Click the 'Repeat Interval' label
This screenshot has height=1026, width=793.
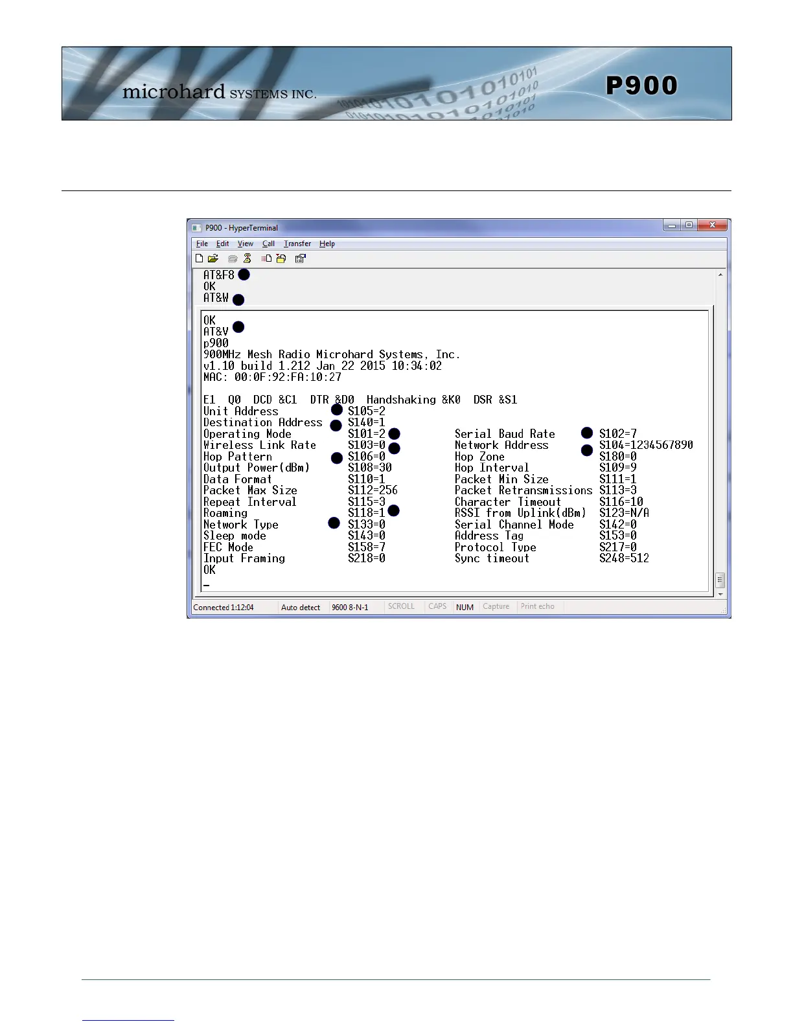pyautogui.click(x=250, y=502)
